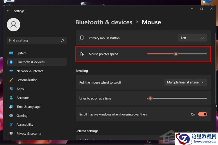Screen dimensions: 218x145
Task: Open Accounts settings
Action: pos(37,98)
